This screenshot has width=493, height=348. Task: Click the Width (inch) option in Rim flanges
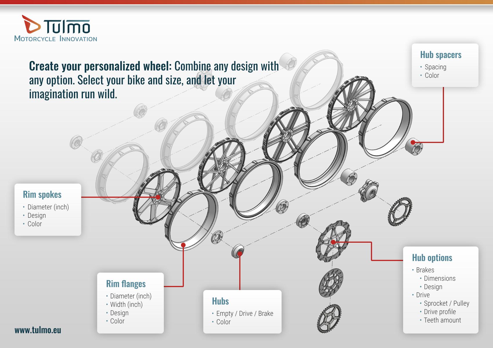click(x=126, y=304)
